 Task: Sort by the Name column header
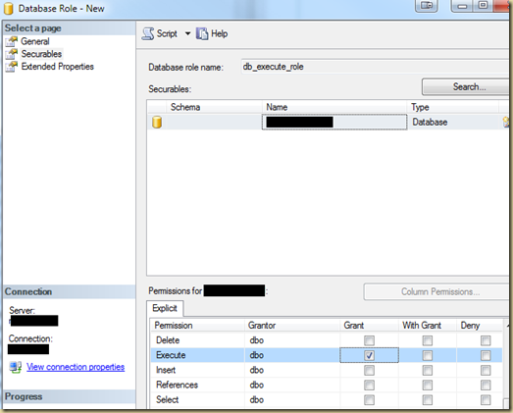pyautogui.click(x=334, y=107)
